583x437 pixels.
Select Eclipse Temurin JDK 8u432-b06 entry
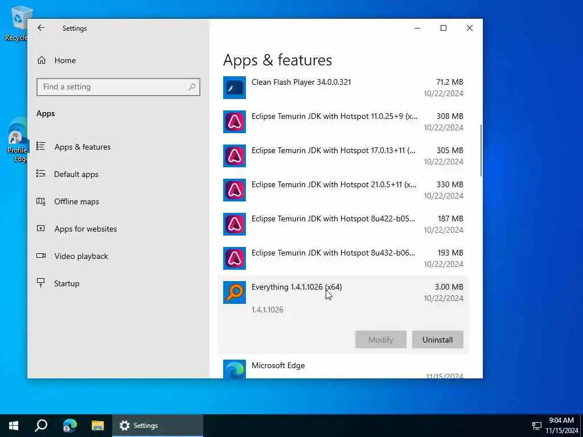(343, 259)
